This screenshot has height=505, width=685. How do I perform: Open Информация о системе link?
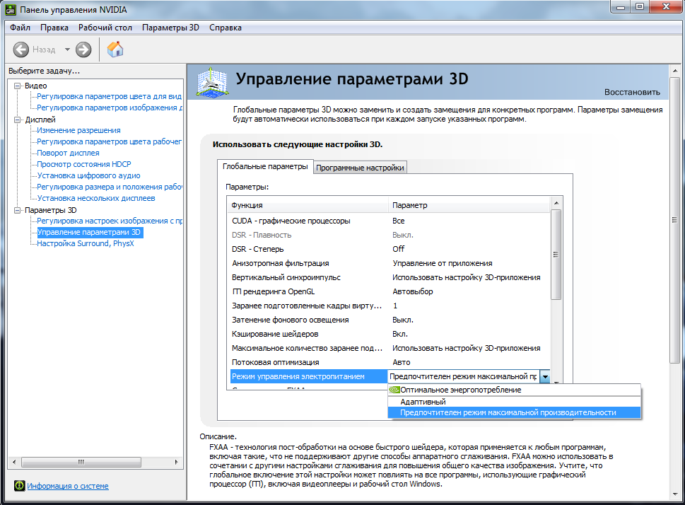coord(68,486)
